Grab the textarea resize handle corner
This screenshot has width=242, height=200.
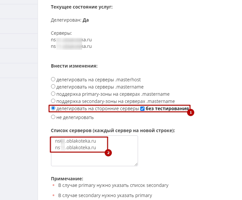click(136, 164)
